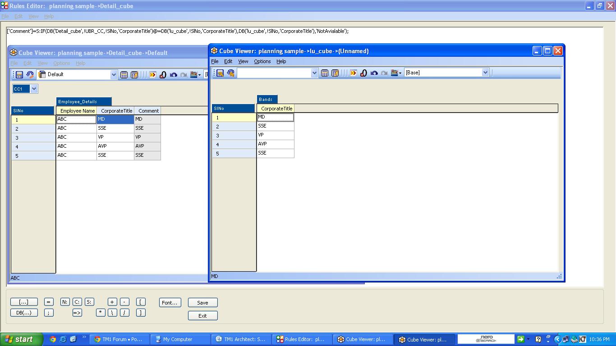
Task: Click the save icon in Detail_cube viewer toolbar
Action: 19,74
